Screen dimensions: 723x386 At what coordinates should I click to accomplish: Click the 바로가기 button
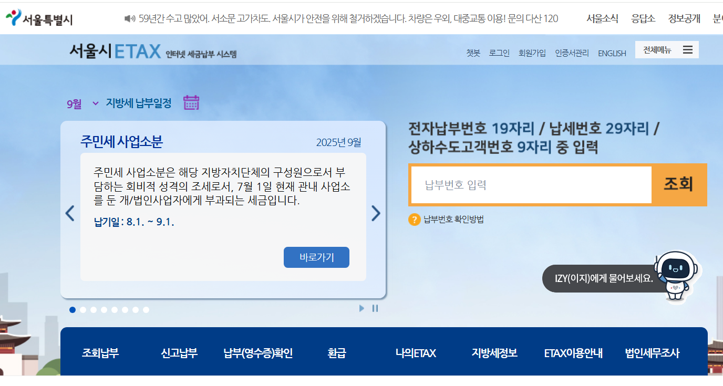pos(316,257)
